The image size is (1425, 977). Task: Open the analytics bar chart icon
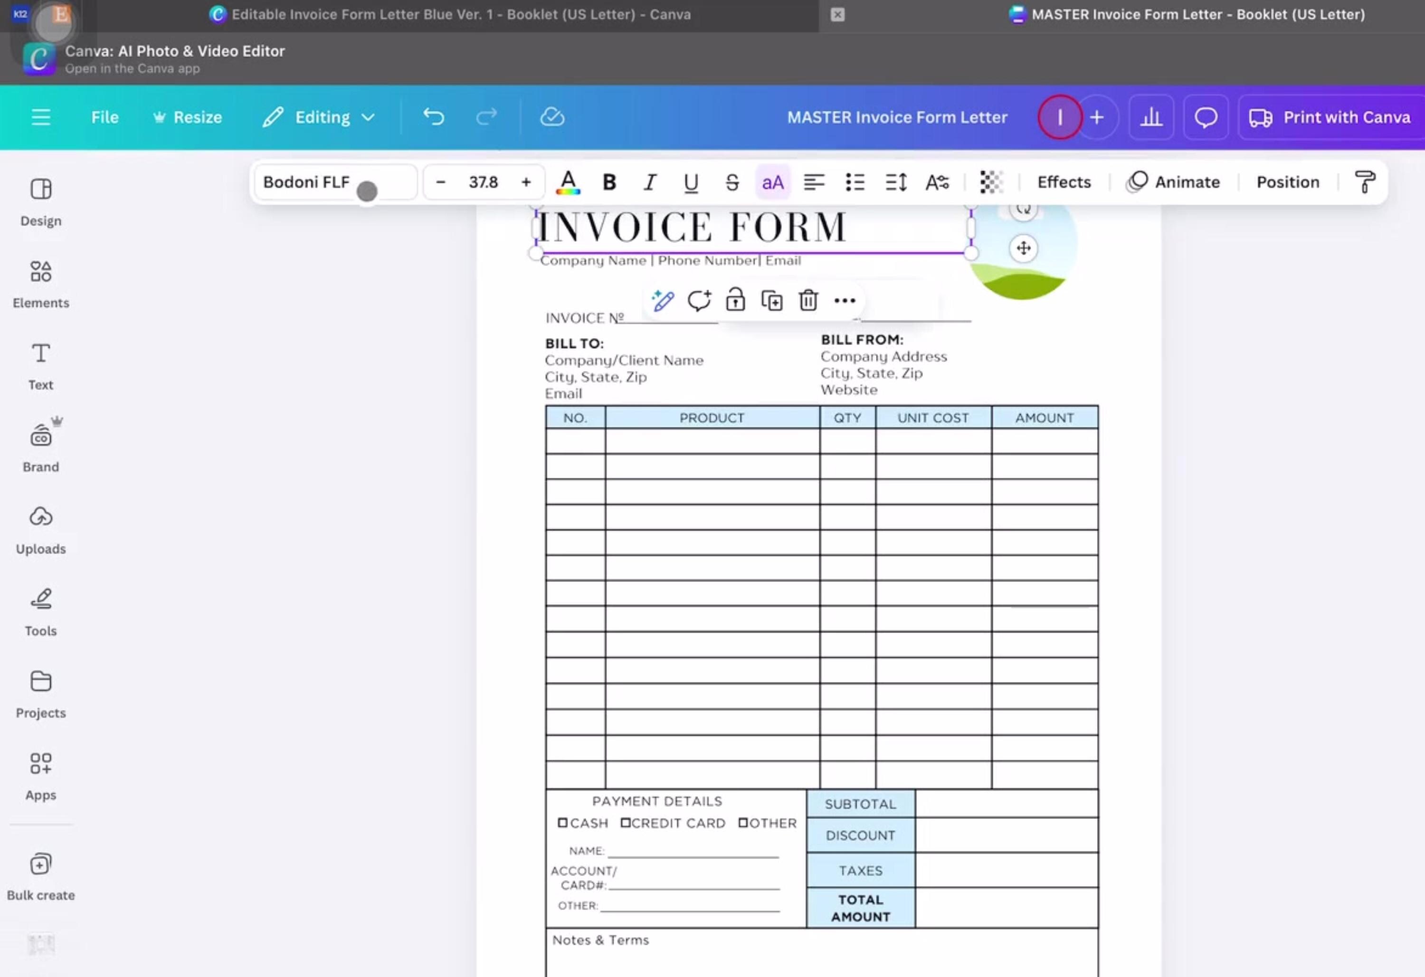pos(1151,116)
